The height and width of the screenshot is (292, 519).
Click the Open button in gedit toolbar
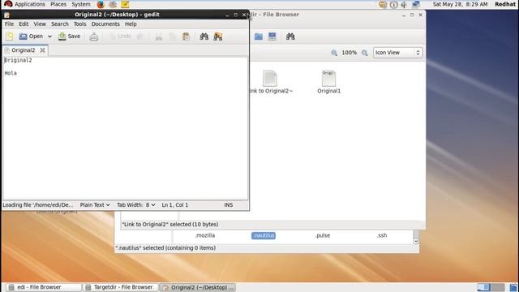pyautogui.click(x=31, y=36)
